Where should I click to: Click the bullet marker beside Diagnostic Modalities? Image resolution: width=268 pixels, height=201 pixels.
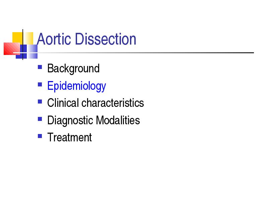(40, 119)
